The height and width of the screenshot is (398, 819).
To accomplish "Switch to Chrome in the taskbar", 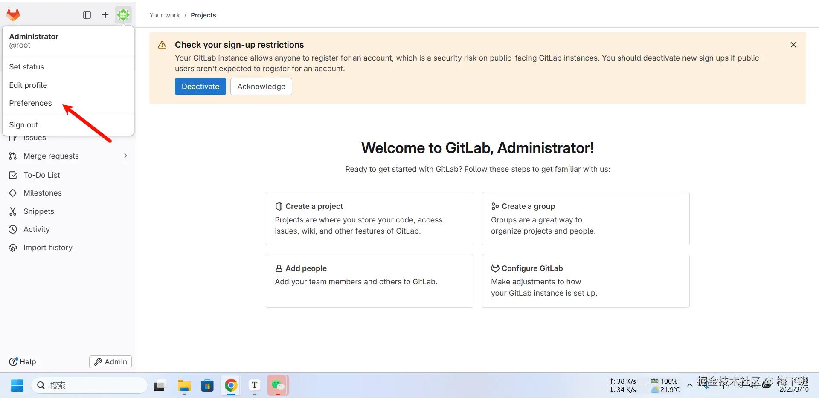I will coord(231,386).
